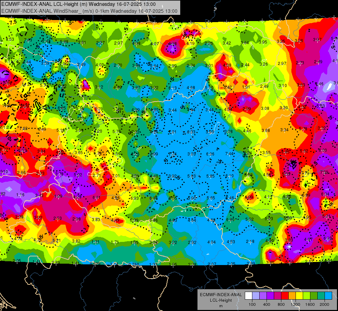Pick the orange legend color swatch
The image size is (338, 311).
pos(292,296)
